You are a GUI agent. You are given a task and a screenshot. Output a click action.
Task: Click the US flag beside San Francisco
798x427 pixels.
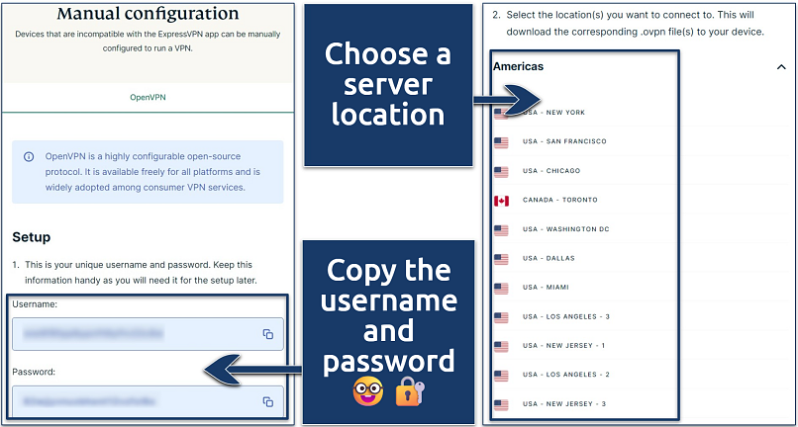[501, 143]
